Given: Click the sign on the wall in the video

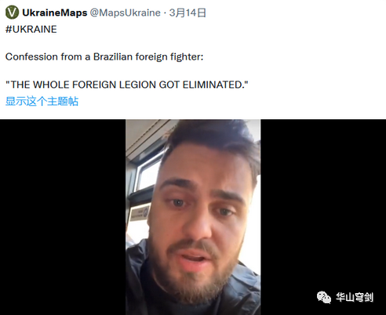Looking at the screenshot, I should click(139, 213).
